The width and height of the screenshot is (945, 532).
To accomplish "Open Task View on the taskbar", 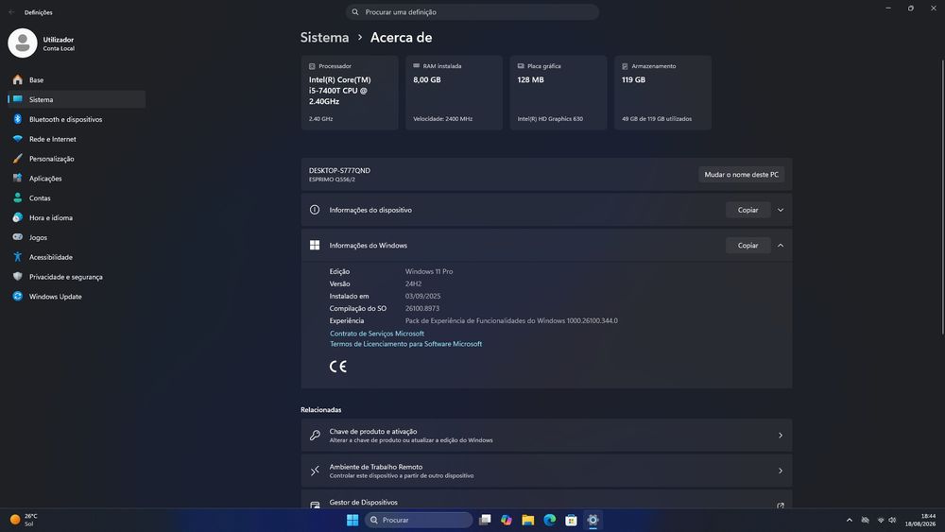I will [485, 520].
